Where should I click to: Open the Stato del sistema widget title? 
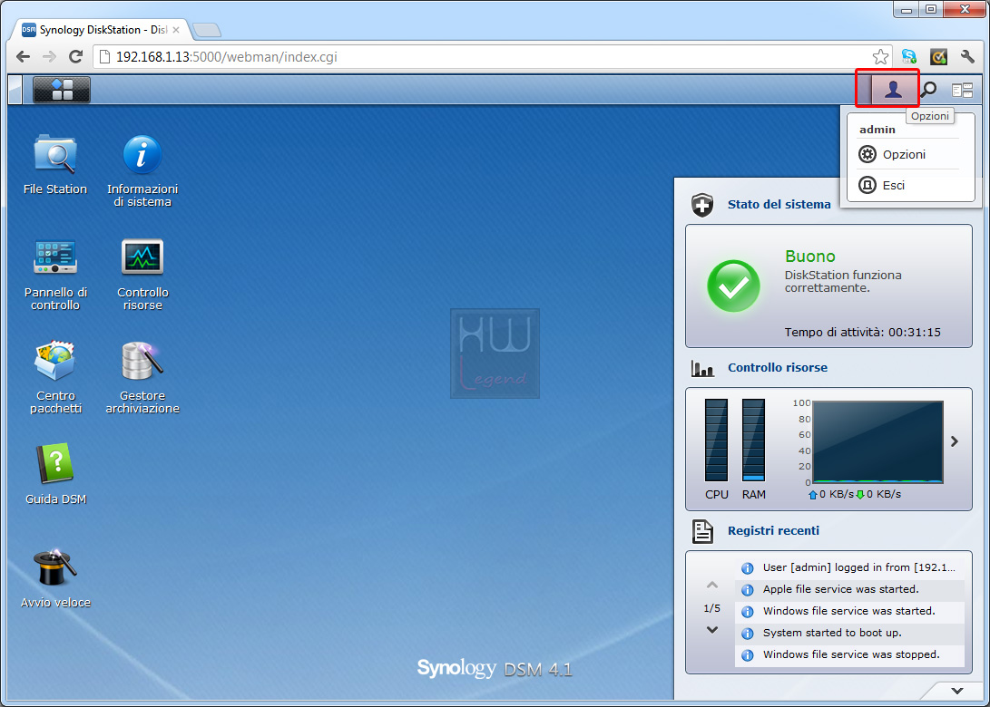click(779, 204)
